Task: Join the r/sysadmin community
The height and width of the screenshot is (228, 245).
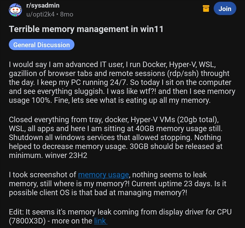Action: 225,9
